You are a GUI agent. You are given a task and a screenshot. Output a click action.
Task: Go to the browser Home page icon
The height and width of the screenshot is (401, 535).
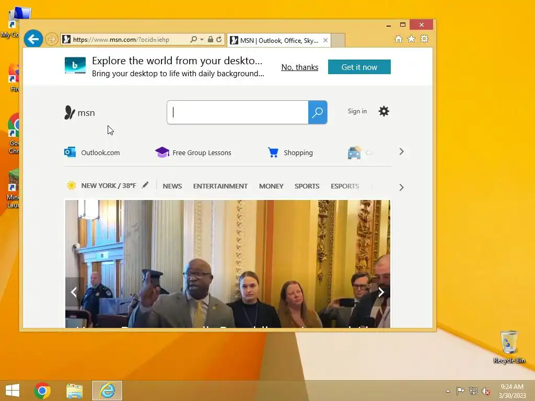tap(399, 39)
